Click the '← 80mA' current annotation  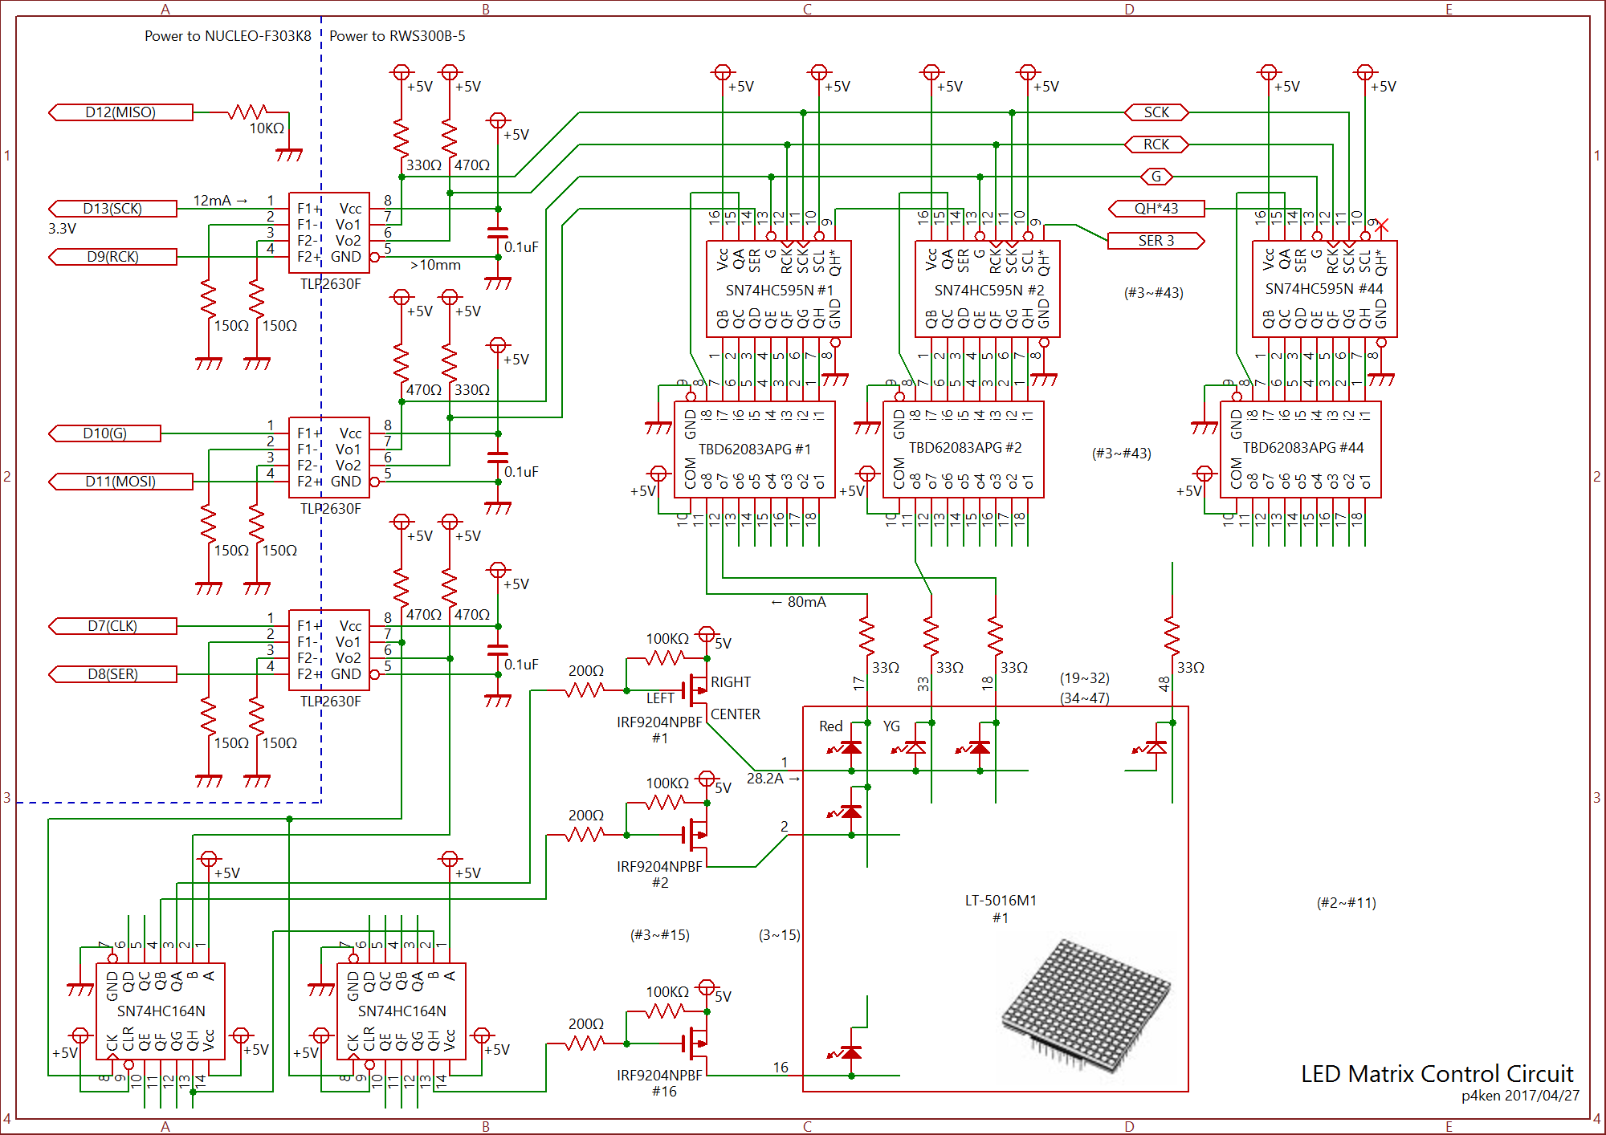tap(798, 602)
